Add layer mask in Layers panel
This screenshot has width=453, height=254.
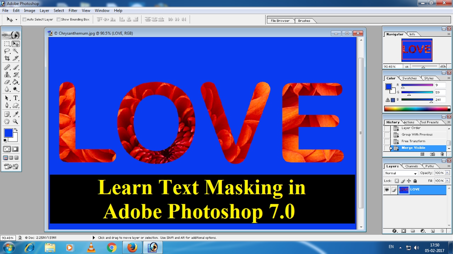[x=403, y=231]
